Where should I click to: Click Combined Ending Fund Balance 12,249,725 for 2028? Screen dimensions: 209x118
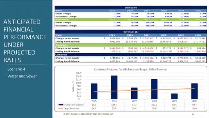[x=165, y=61]
